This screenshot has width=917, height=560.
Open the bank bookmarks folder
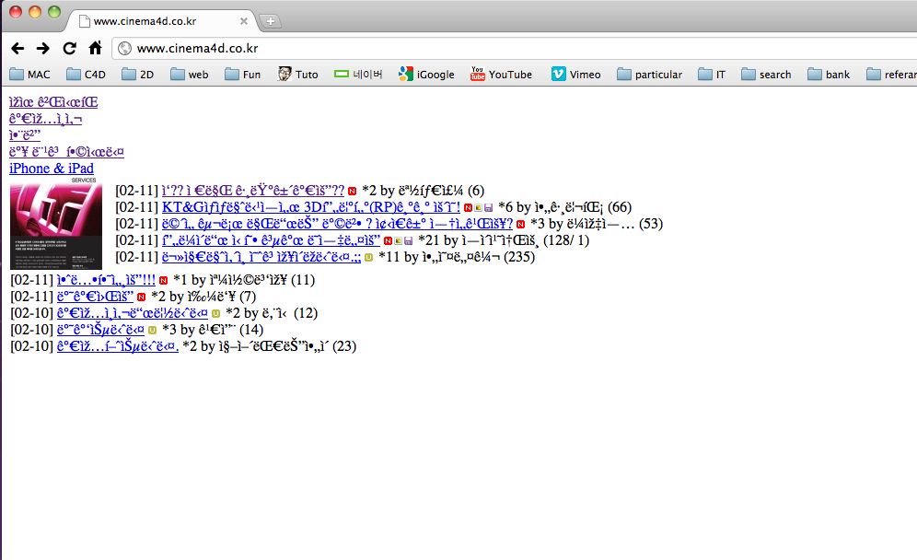point(829,75)
